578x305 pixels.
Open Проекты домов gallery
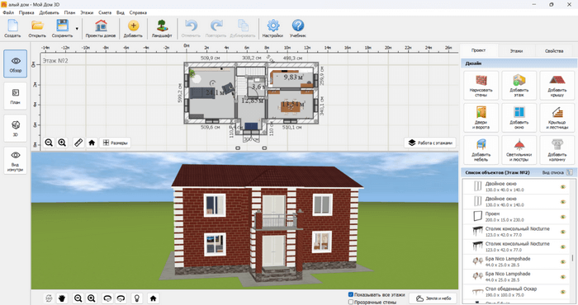pyautogui.click(x=101, y=28)
